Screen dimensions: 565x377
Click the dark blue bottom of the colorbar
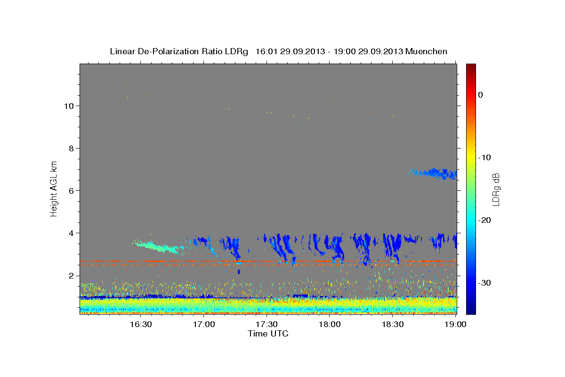[x=471, y=309]
